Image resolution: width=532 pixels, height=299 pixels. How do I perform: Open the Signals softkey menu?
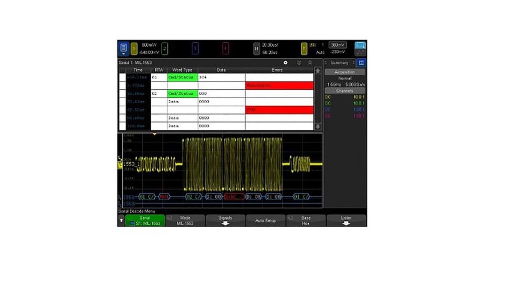click(x=225, y=220)
